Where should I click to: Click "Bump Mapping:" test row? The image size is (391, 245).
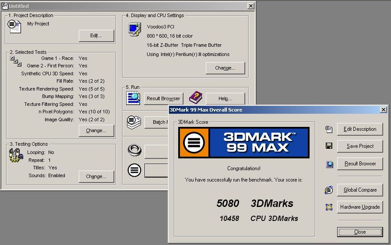[73, 96]
